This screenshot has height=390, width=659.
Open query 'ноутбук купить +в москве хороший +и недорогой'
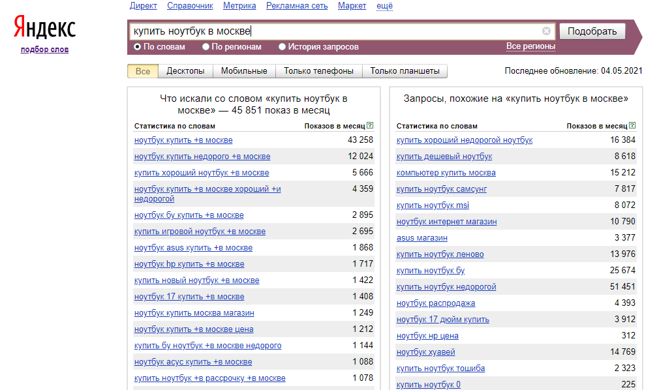[207, 194]
